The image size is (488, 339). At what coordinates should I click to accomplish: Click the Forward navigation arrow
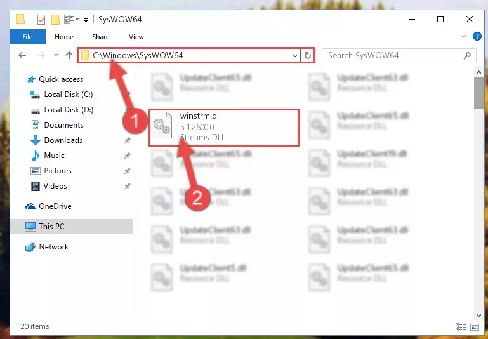pos(41,55)
